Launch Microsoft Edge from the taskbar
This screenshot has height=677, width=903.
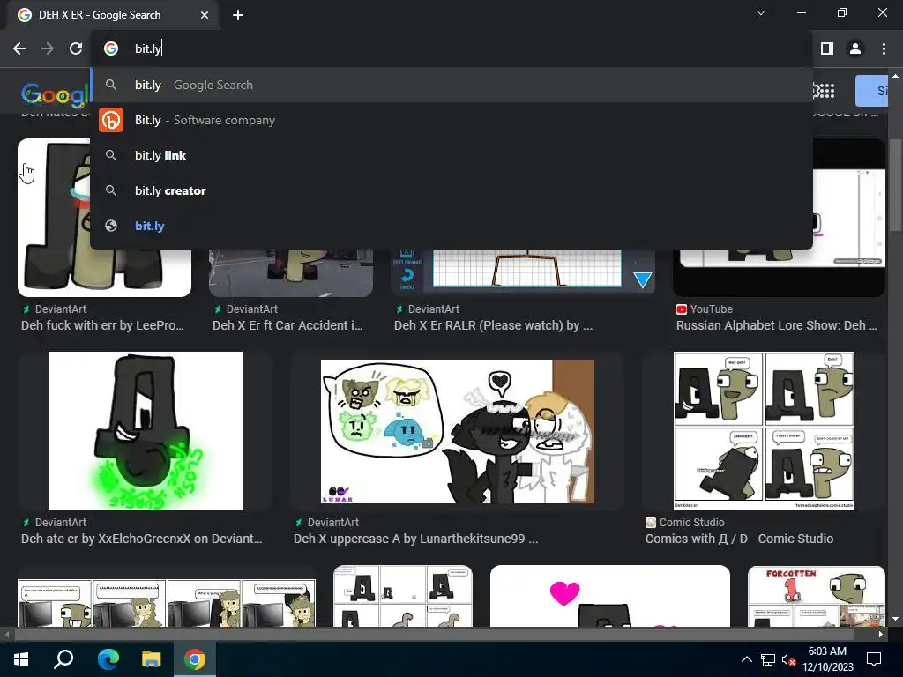click(108, 659)
